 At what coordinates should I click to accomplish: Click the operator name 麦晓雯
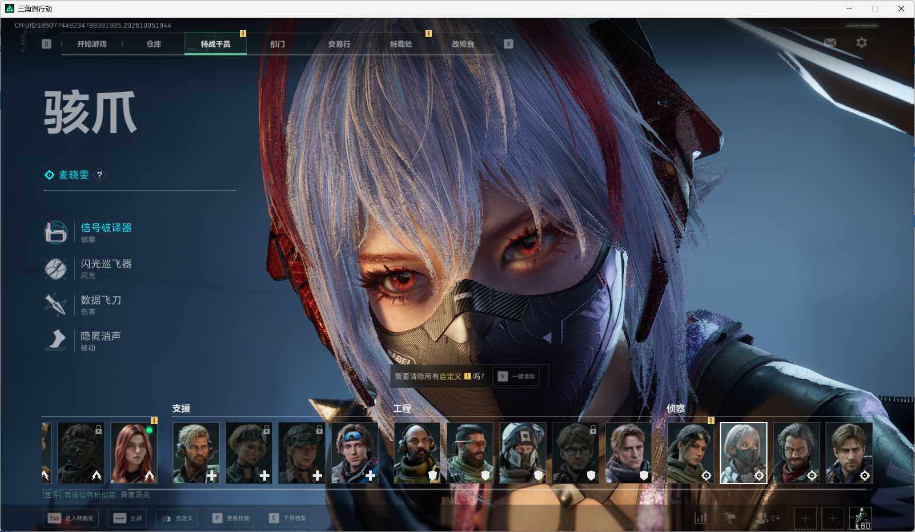click(74, 175)
